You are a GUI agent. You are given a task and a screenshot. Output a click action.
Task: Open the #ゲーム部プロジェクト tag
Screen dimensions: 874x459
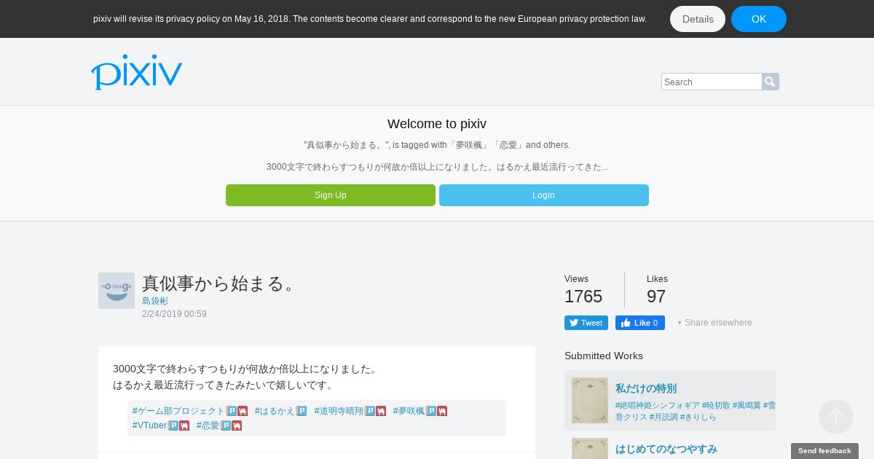point(179,411)
